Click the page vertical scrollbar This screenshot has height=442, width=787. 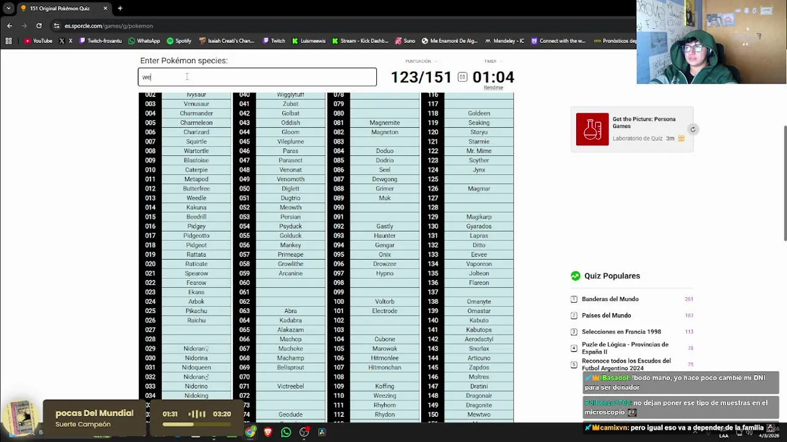click(x=785, y=183)
